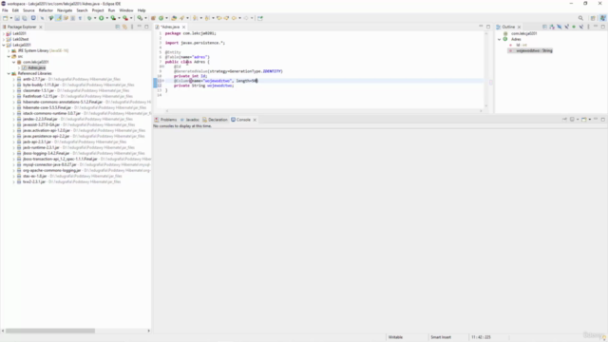The image size is (608, 342).
Task: Close the Adres.java editor tab
Action: pyautogui.click(x=183, y=28)
